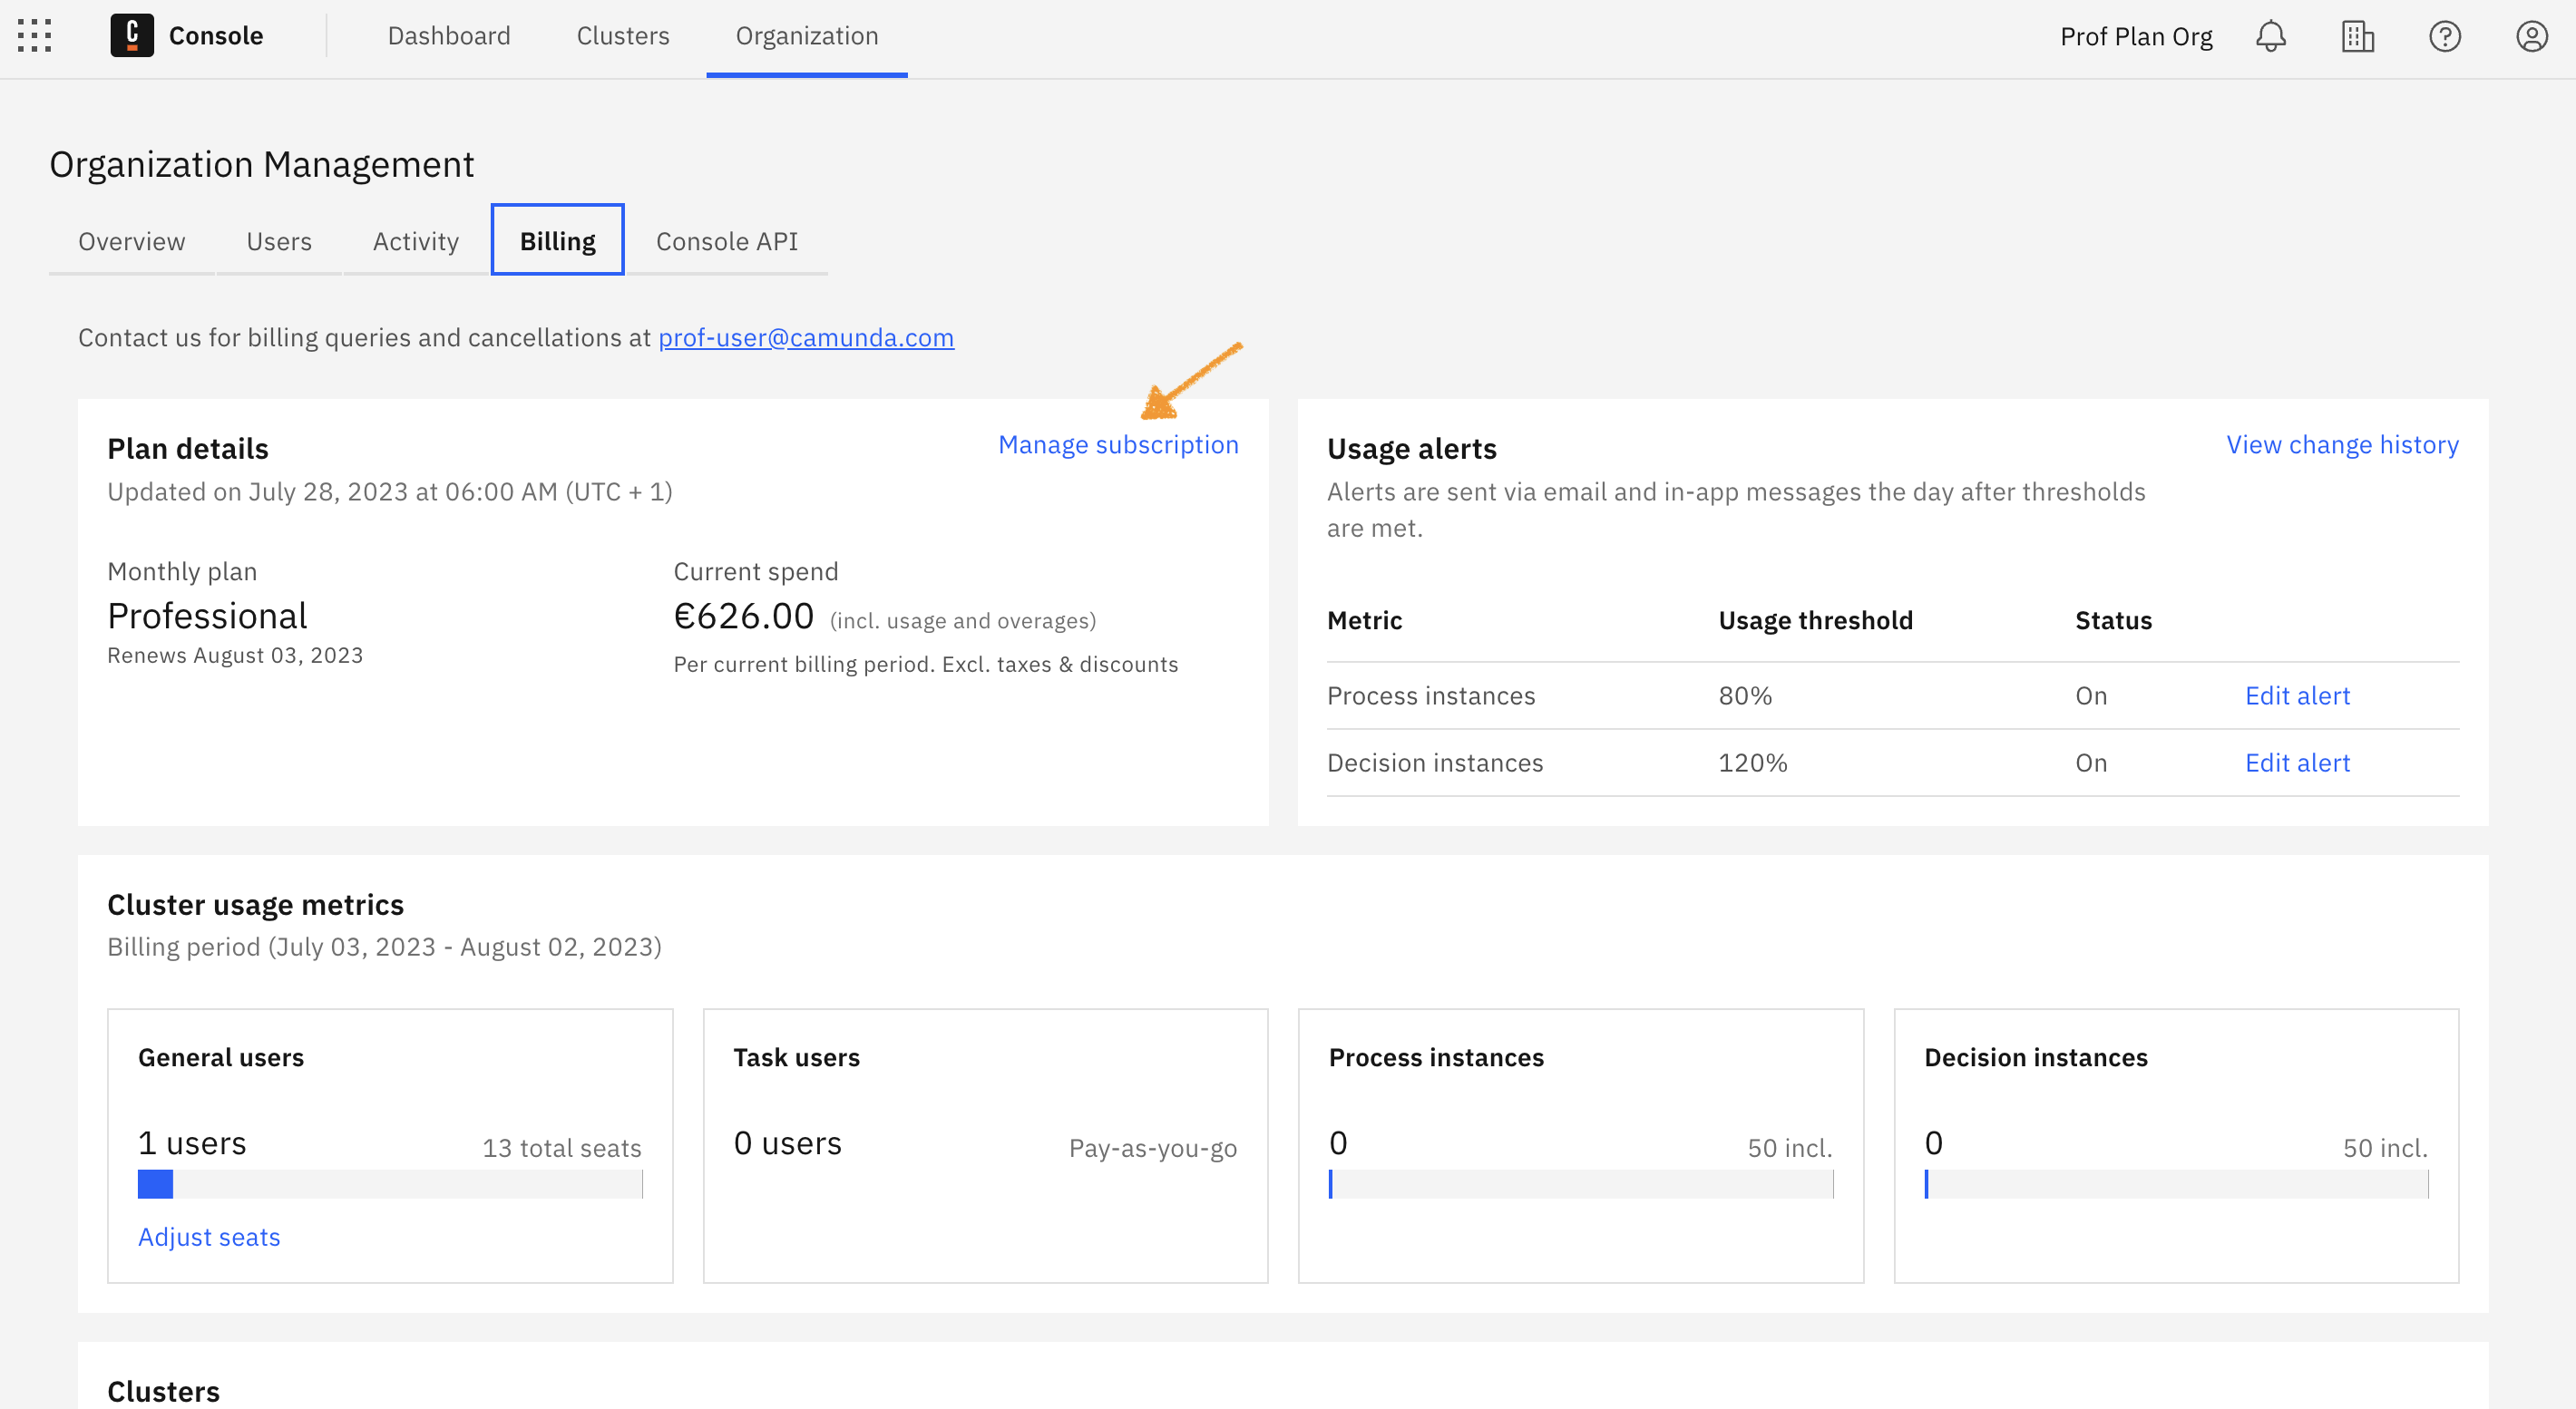Viewport: 2576px width, 1409px height.
Task: Toggle the Decision instances alert status
Action: [2090, 763]
